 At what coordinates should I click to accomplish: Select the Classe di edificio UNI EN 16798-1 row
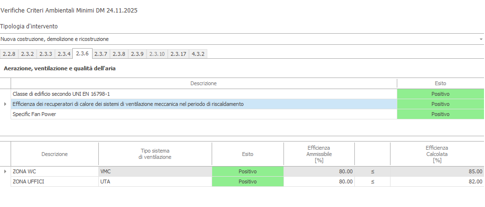pos(203,94)
